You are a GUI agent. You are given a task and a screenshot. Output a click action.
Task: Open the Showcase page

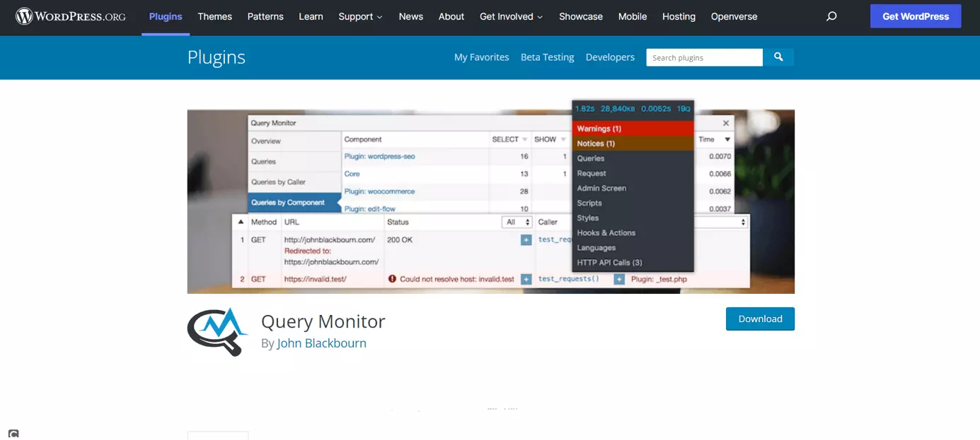click(580, 16)
